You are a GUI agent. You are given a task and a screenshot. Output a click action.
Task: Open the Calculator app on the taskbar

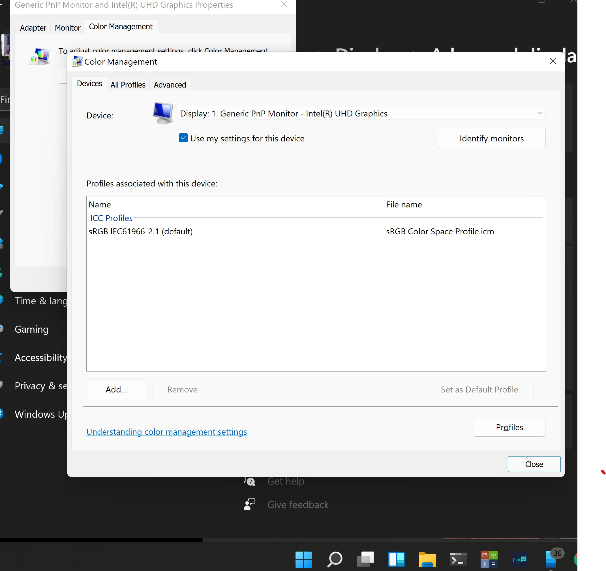[x=489, y=559]
